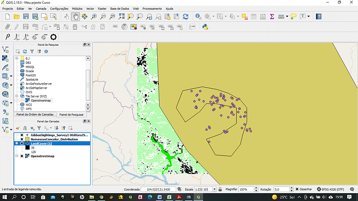Image resolution: width=358 pixels, height=201 pixels.
Task: Open the Python console icon
Action: 205,27
